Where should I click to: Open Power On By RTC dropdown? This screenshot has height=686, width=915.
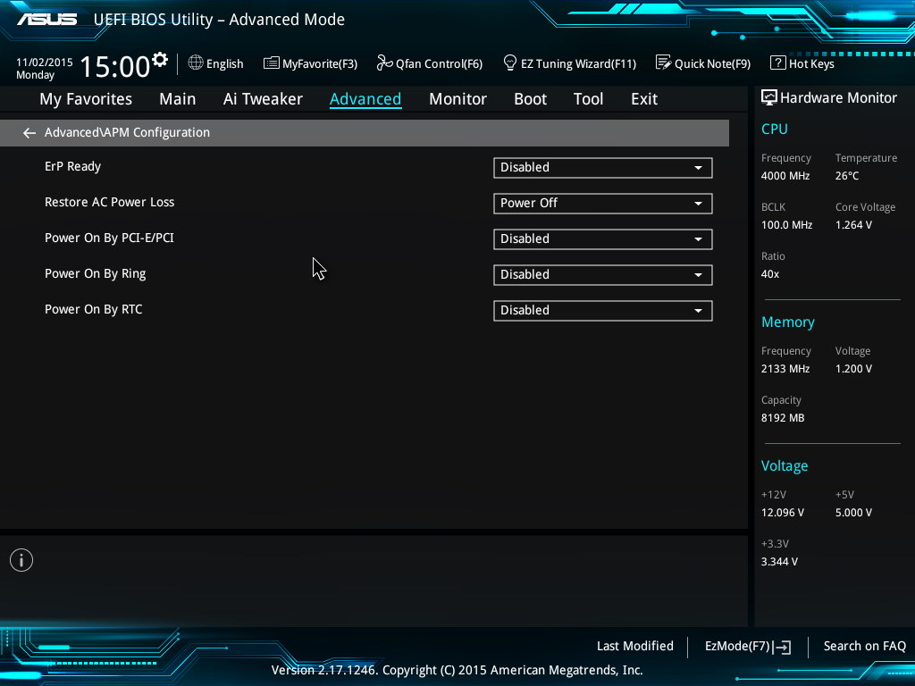point(602,310)
